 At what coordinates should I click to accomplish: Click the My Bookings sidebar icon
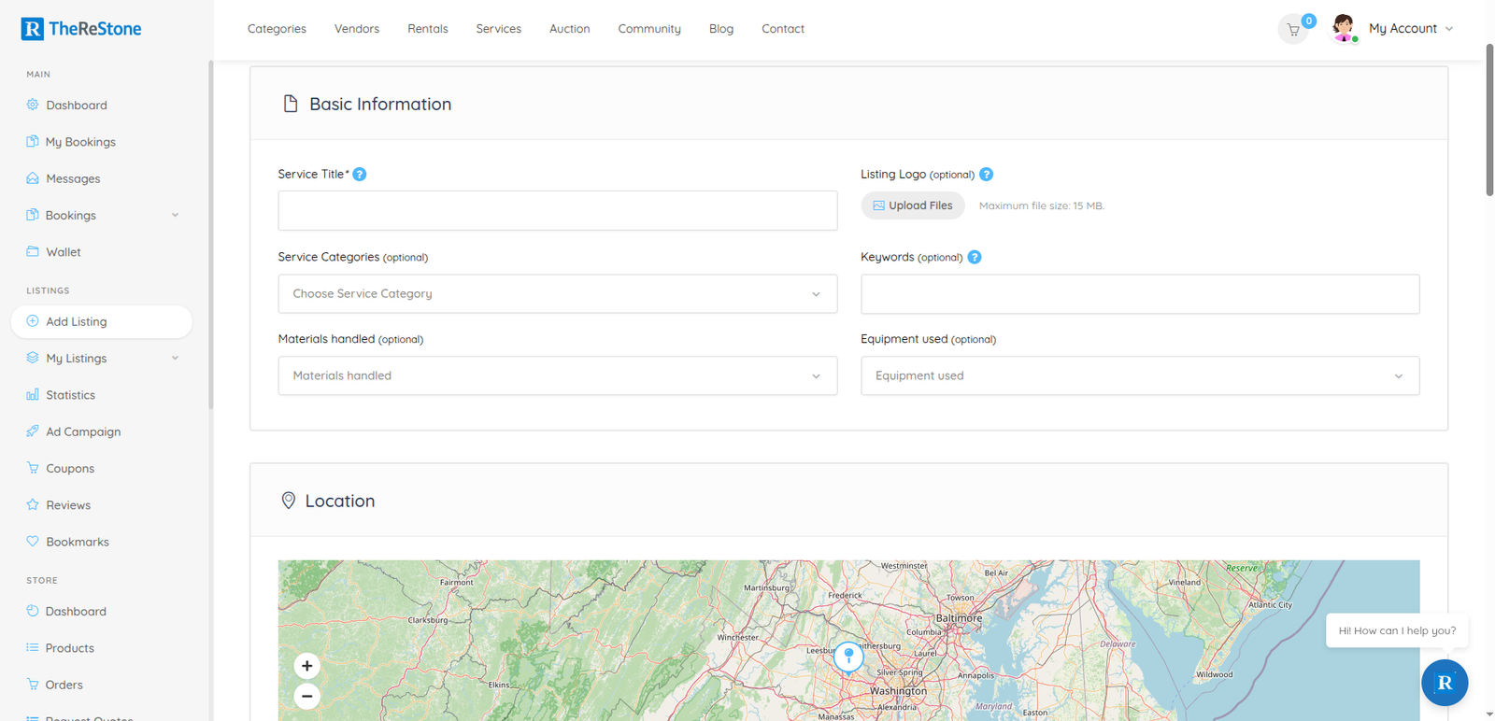(x=33, y=141)
